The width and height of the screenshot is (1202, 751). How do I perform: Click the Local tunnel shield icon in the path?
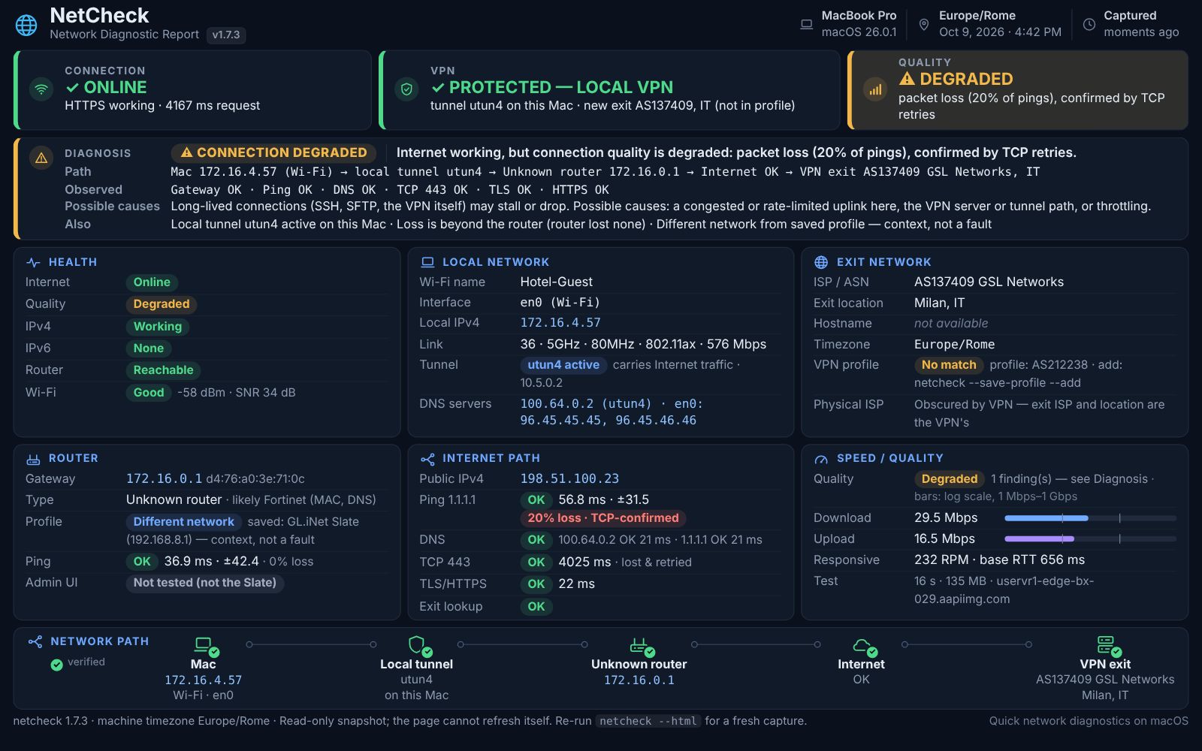click(418, 645)
